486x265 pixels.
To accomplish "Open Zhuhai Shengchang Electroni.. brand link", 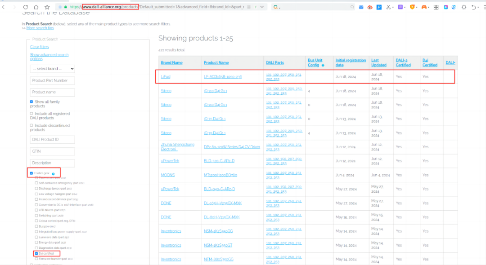I will click(x=178, y=147).
